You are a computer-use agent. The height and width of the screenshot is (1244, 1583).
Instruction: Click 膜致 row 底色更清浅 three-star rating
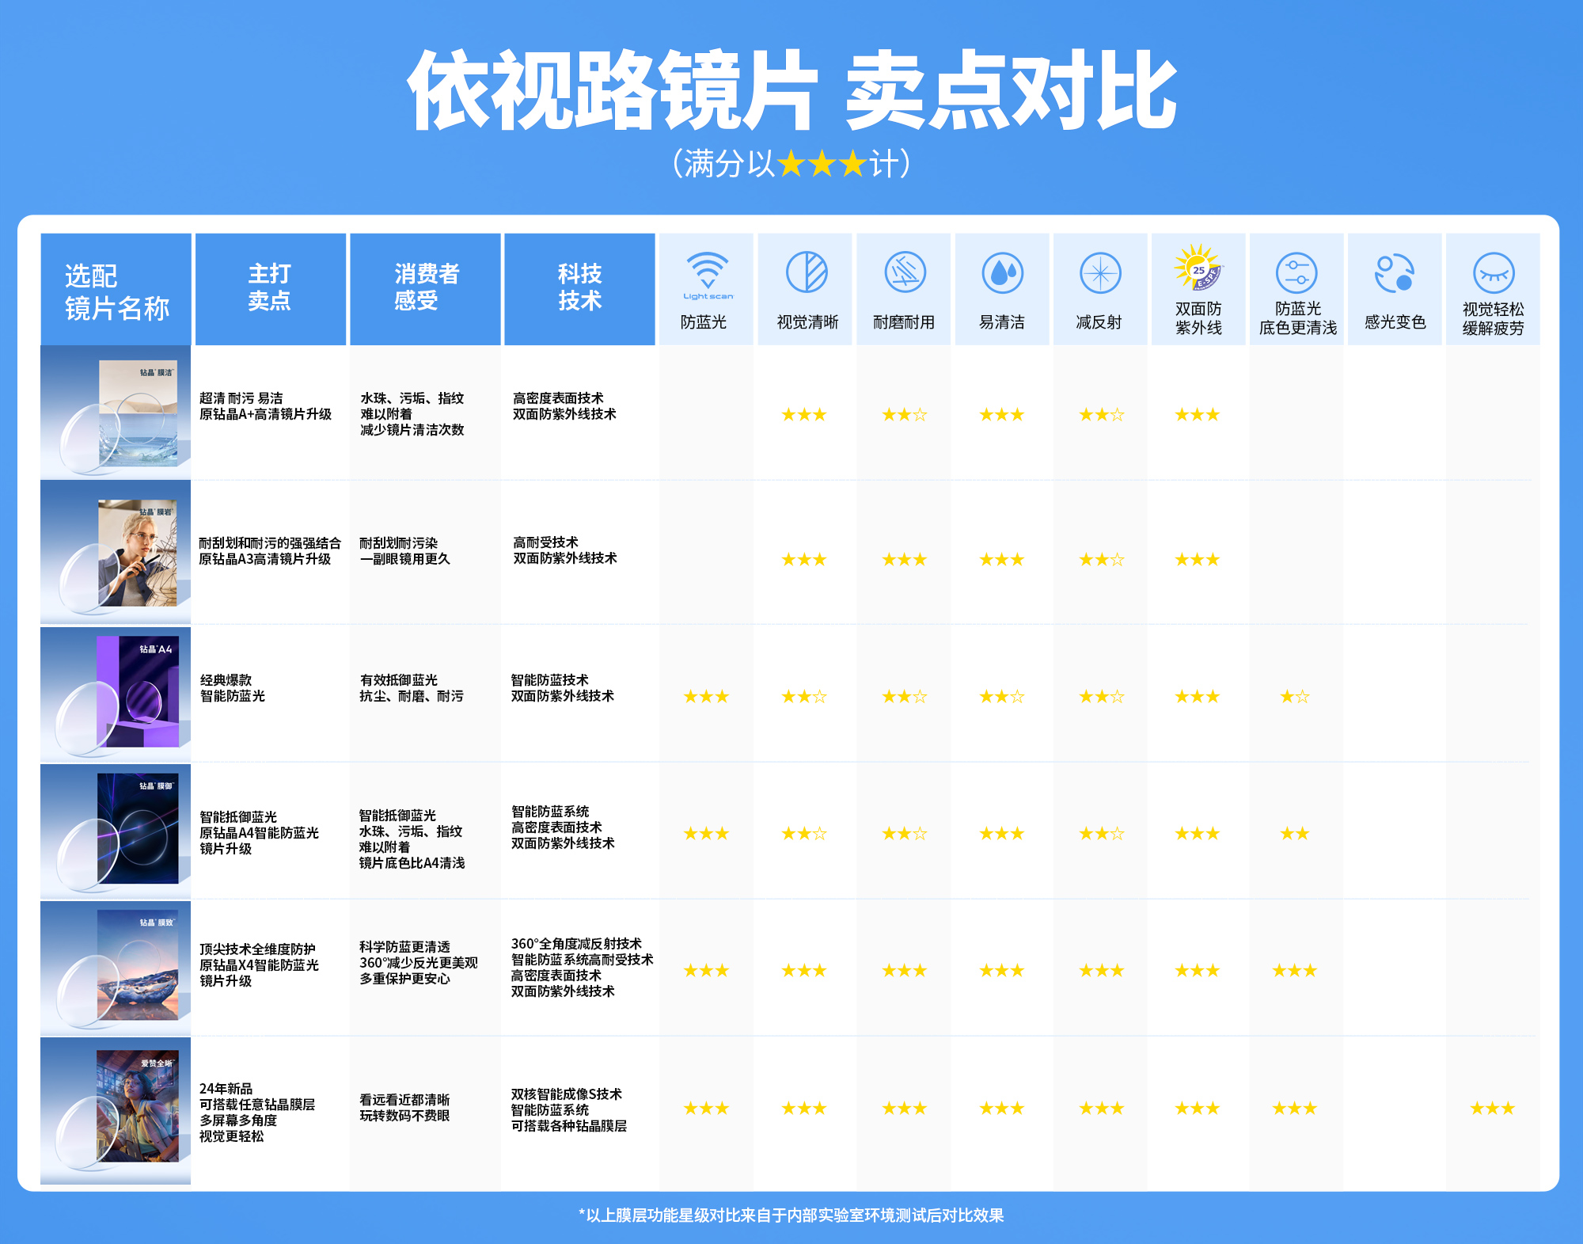1295,970
